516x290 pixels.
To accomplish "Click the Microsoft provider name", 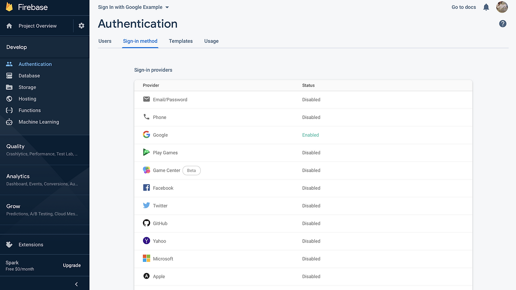I will coord(163,259).
